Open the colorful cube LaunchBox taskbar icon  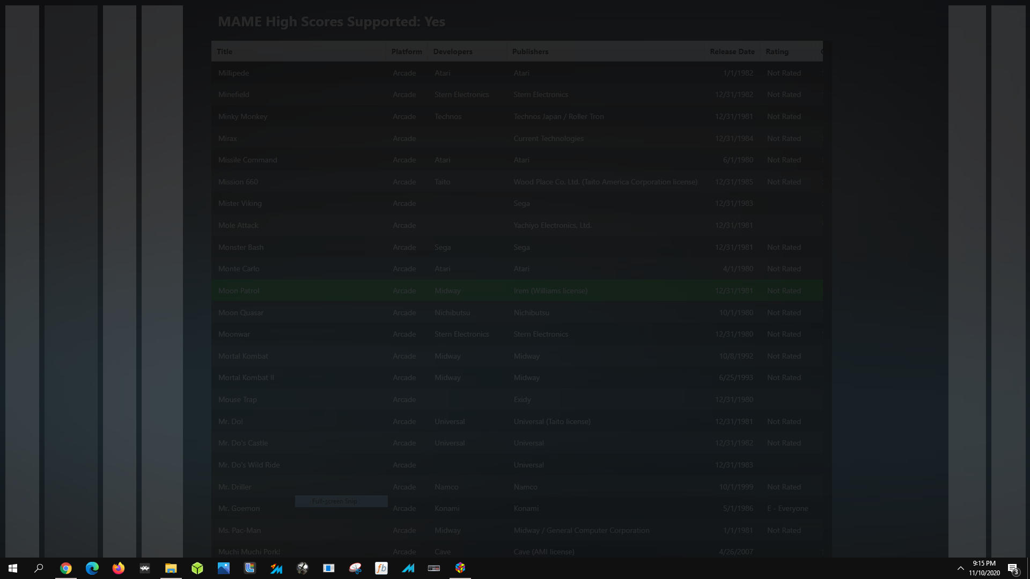[x=460, y=568]
